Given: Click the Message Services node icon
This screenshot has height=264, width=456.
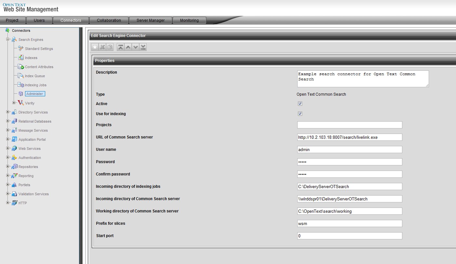Looking at the screenshot, I should point(14,130).
